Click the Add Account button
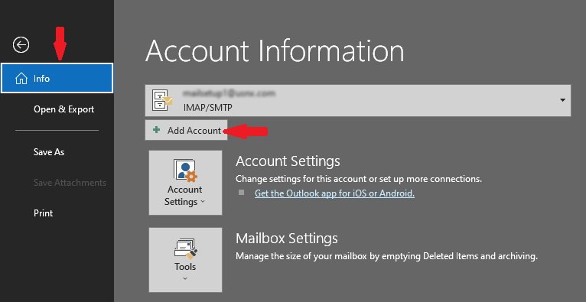 click(x=186, y=130)
